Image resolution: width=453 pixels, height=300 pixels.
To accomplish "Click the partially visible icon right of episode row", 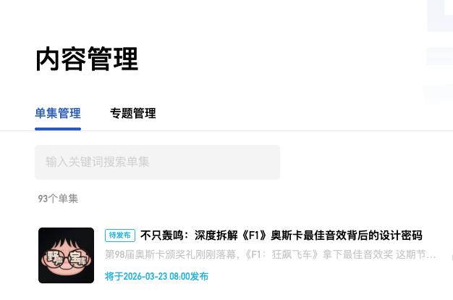I will point(452,257).
